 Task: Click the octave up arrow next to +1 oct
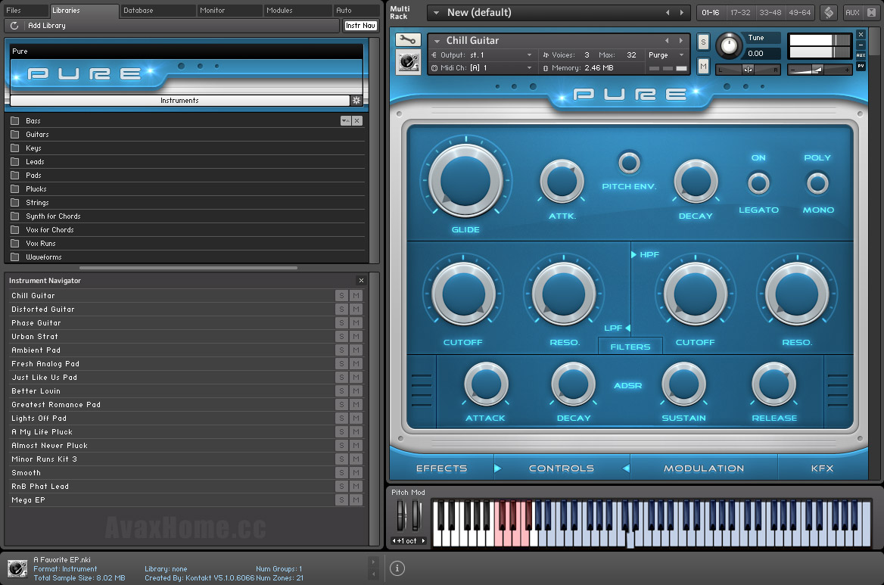point(423,540)
